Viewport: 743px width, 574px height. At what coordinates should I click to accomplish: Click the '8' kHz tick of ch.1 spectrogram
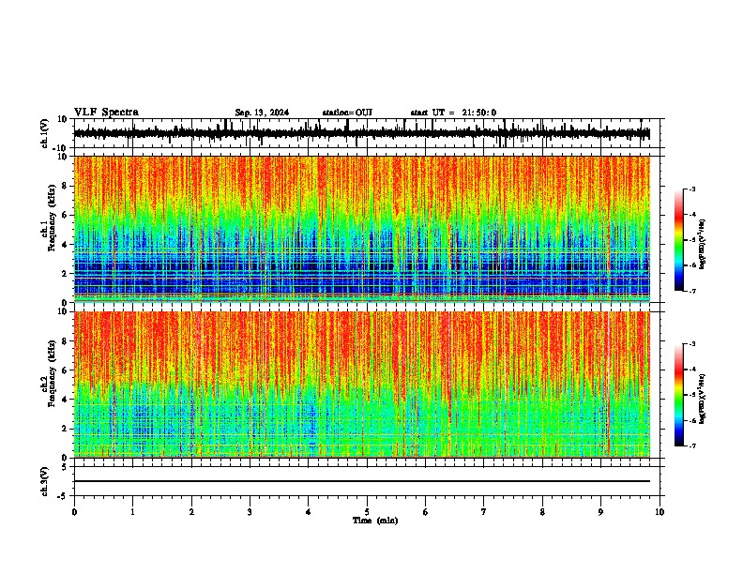65,186
